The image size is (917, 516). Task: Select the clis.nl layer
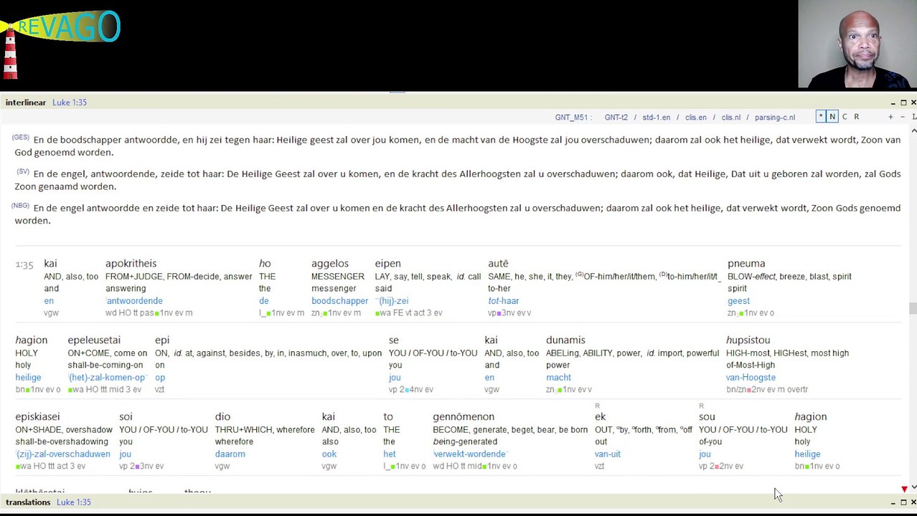(730, 118)
